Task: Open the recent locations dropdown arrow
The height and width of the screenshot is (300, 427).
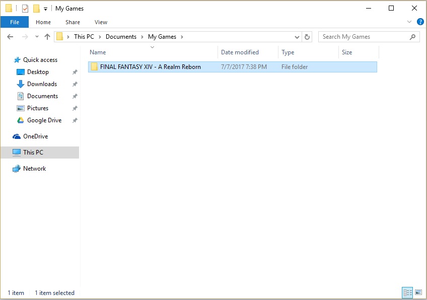Action: point(37,37)
